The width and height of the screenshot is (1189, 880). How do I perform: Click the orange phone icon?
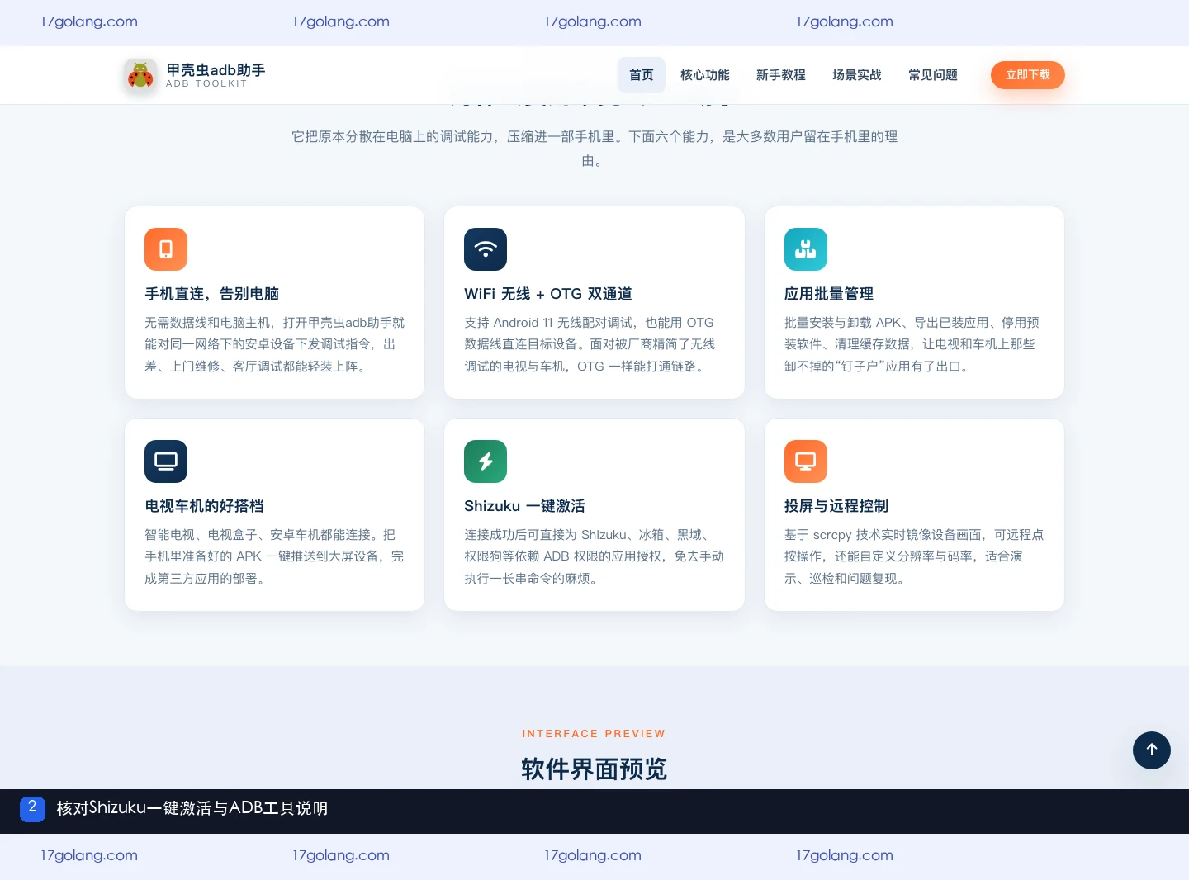166,249
